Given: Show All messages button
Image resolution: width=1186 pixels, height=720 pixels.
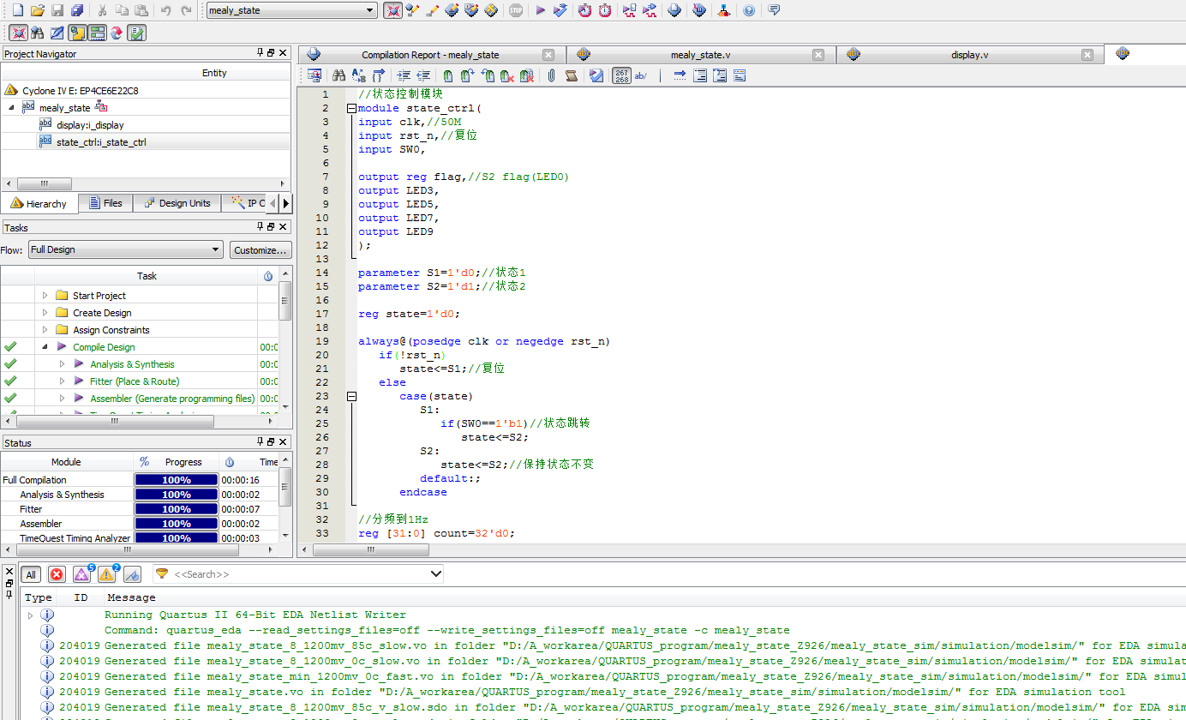Looking at the screenshot, I should tap(31, 574).
